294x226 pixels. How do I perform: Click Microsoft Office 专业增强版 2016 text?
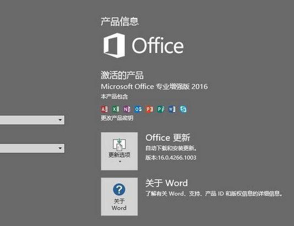click(x=154, y=87)
